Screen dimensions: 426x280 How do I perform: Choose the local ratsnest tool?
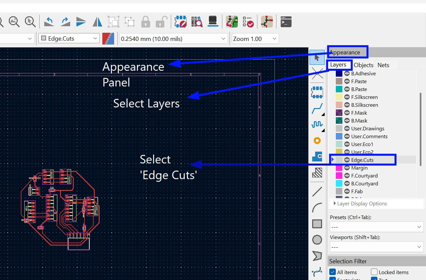coord(317,74)
